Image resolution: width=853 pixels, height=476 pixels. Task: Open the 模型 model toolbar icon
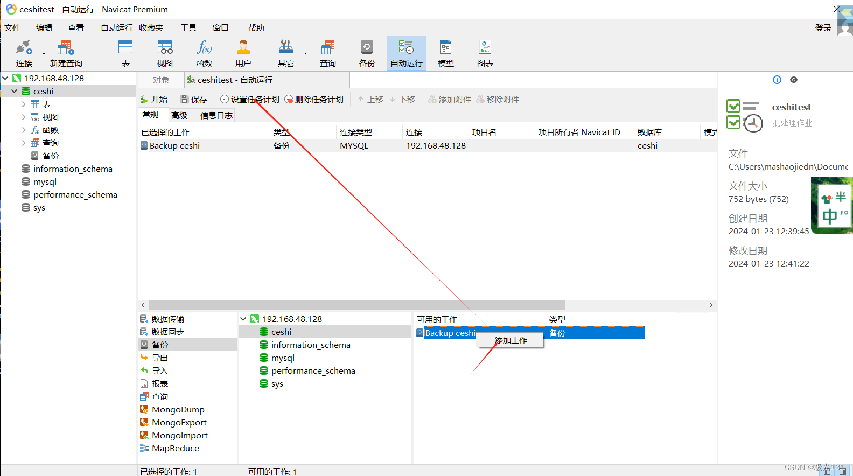[x=446, y=53]
